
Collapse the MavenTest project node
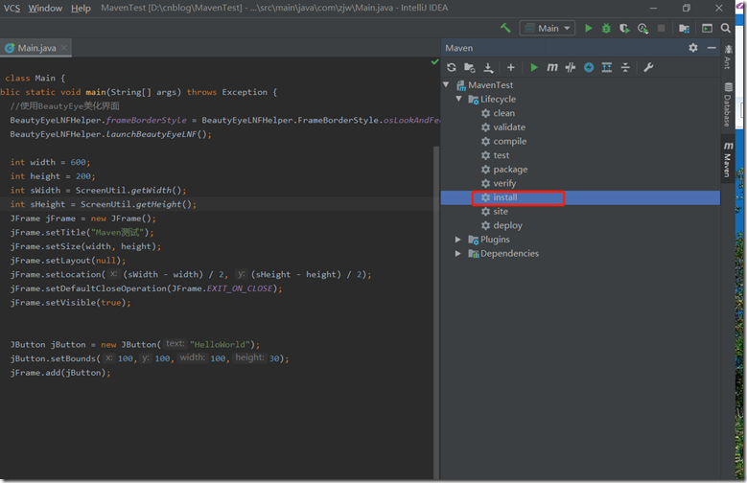pos(446,84)
